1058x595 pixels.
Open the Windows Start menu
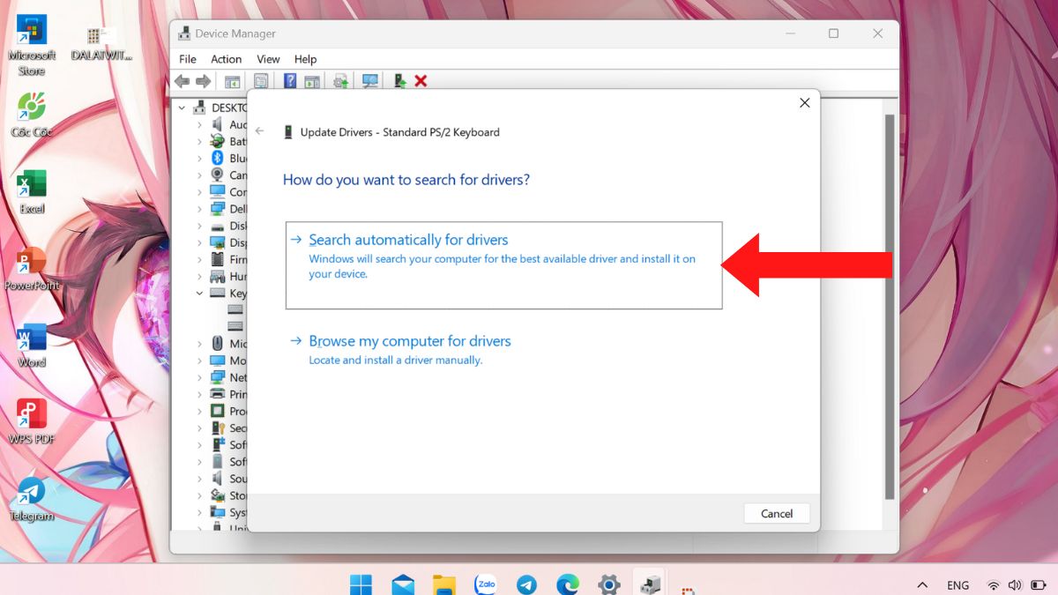pyautogui.click(x=361, y=584)
